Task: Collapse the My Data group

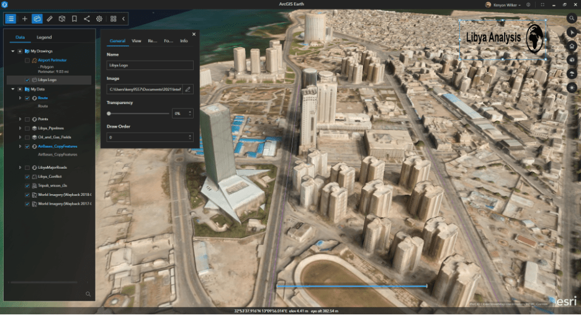Action: click(x=13, y=89)
